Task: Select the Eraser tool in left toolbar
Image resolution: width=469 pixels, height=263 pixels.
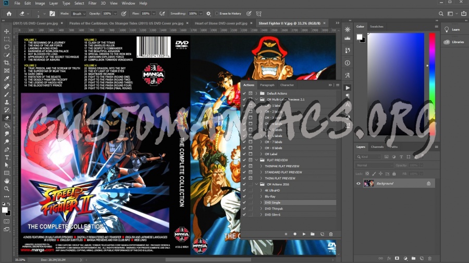Action: [x=7, y=118]
